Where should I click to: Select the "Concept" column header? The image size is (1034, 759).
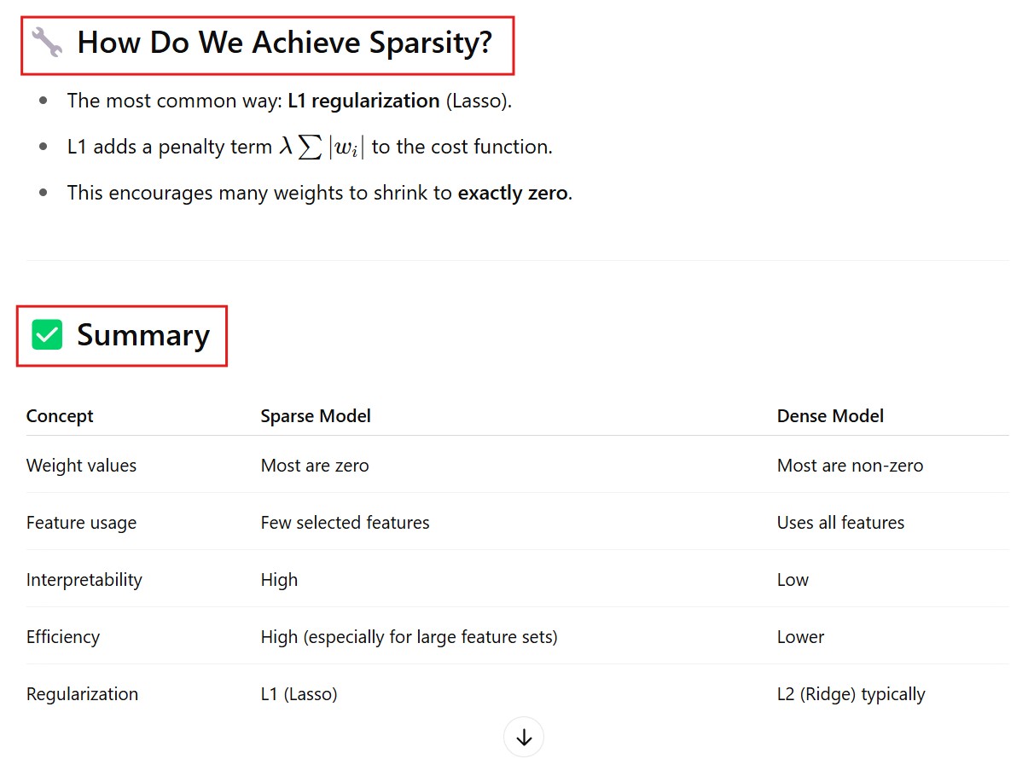(x=60, y=416)
